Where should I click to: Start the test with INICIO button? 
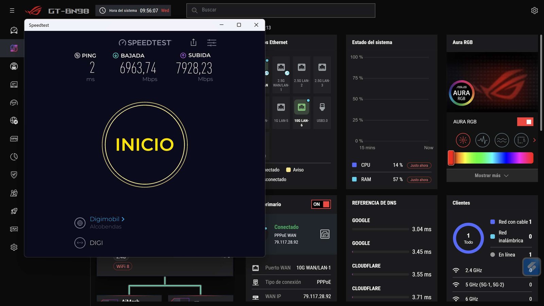coord(145,145)
